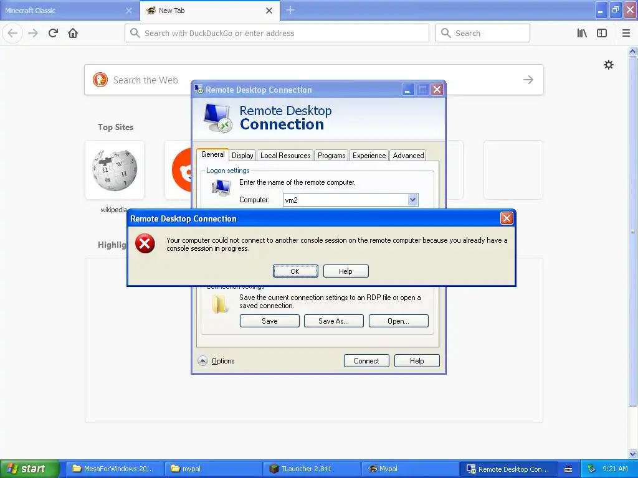The height and width of the screenshot is (478, 638).
Task: Click the red error icon in dialog
Action: pyautogui.click(x=145, y=244)
